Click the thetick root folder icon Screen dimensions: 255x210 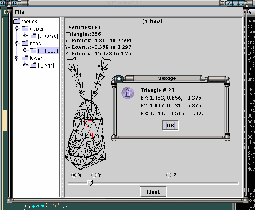click(x=17, y=21)
